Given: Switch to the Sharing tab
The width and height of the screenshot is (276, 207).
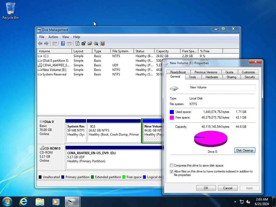Looking at the screenshot, I should pyautogui.click(x=231, y=77).
